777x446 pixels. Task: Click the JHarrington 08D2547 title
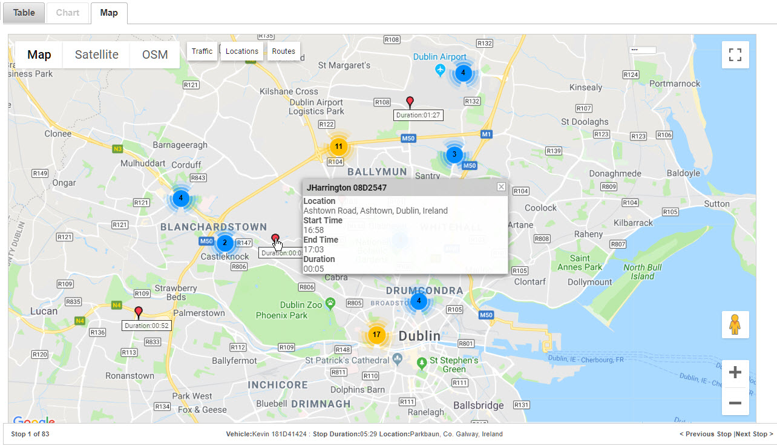click(347, 188)
